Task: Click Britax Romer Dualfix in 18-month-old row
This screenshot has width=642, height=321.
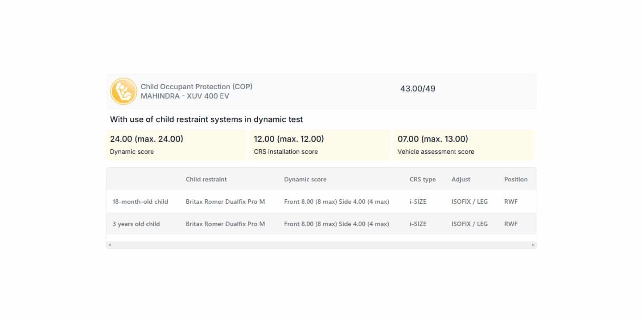Action: 226,202
